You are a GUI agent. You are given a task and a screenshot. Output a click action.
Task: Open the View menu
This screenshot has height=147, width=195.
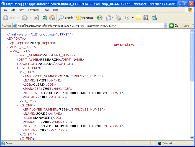coord(22,10)
